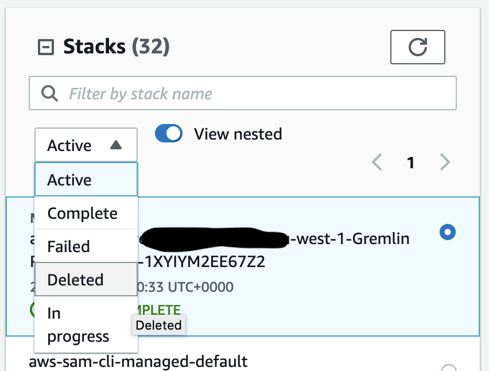Click the Stacks (32) heading
The height and width of the screenshot is (371, 489).
117,47
